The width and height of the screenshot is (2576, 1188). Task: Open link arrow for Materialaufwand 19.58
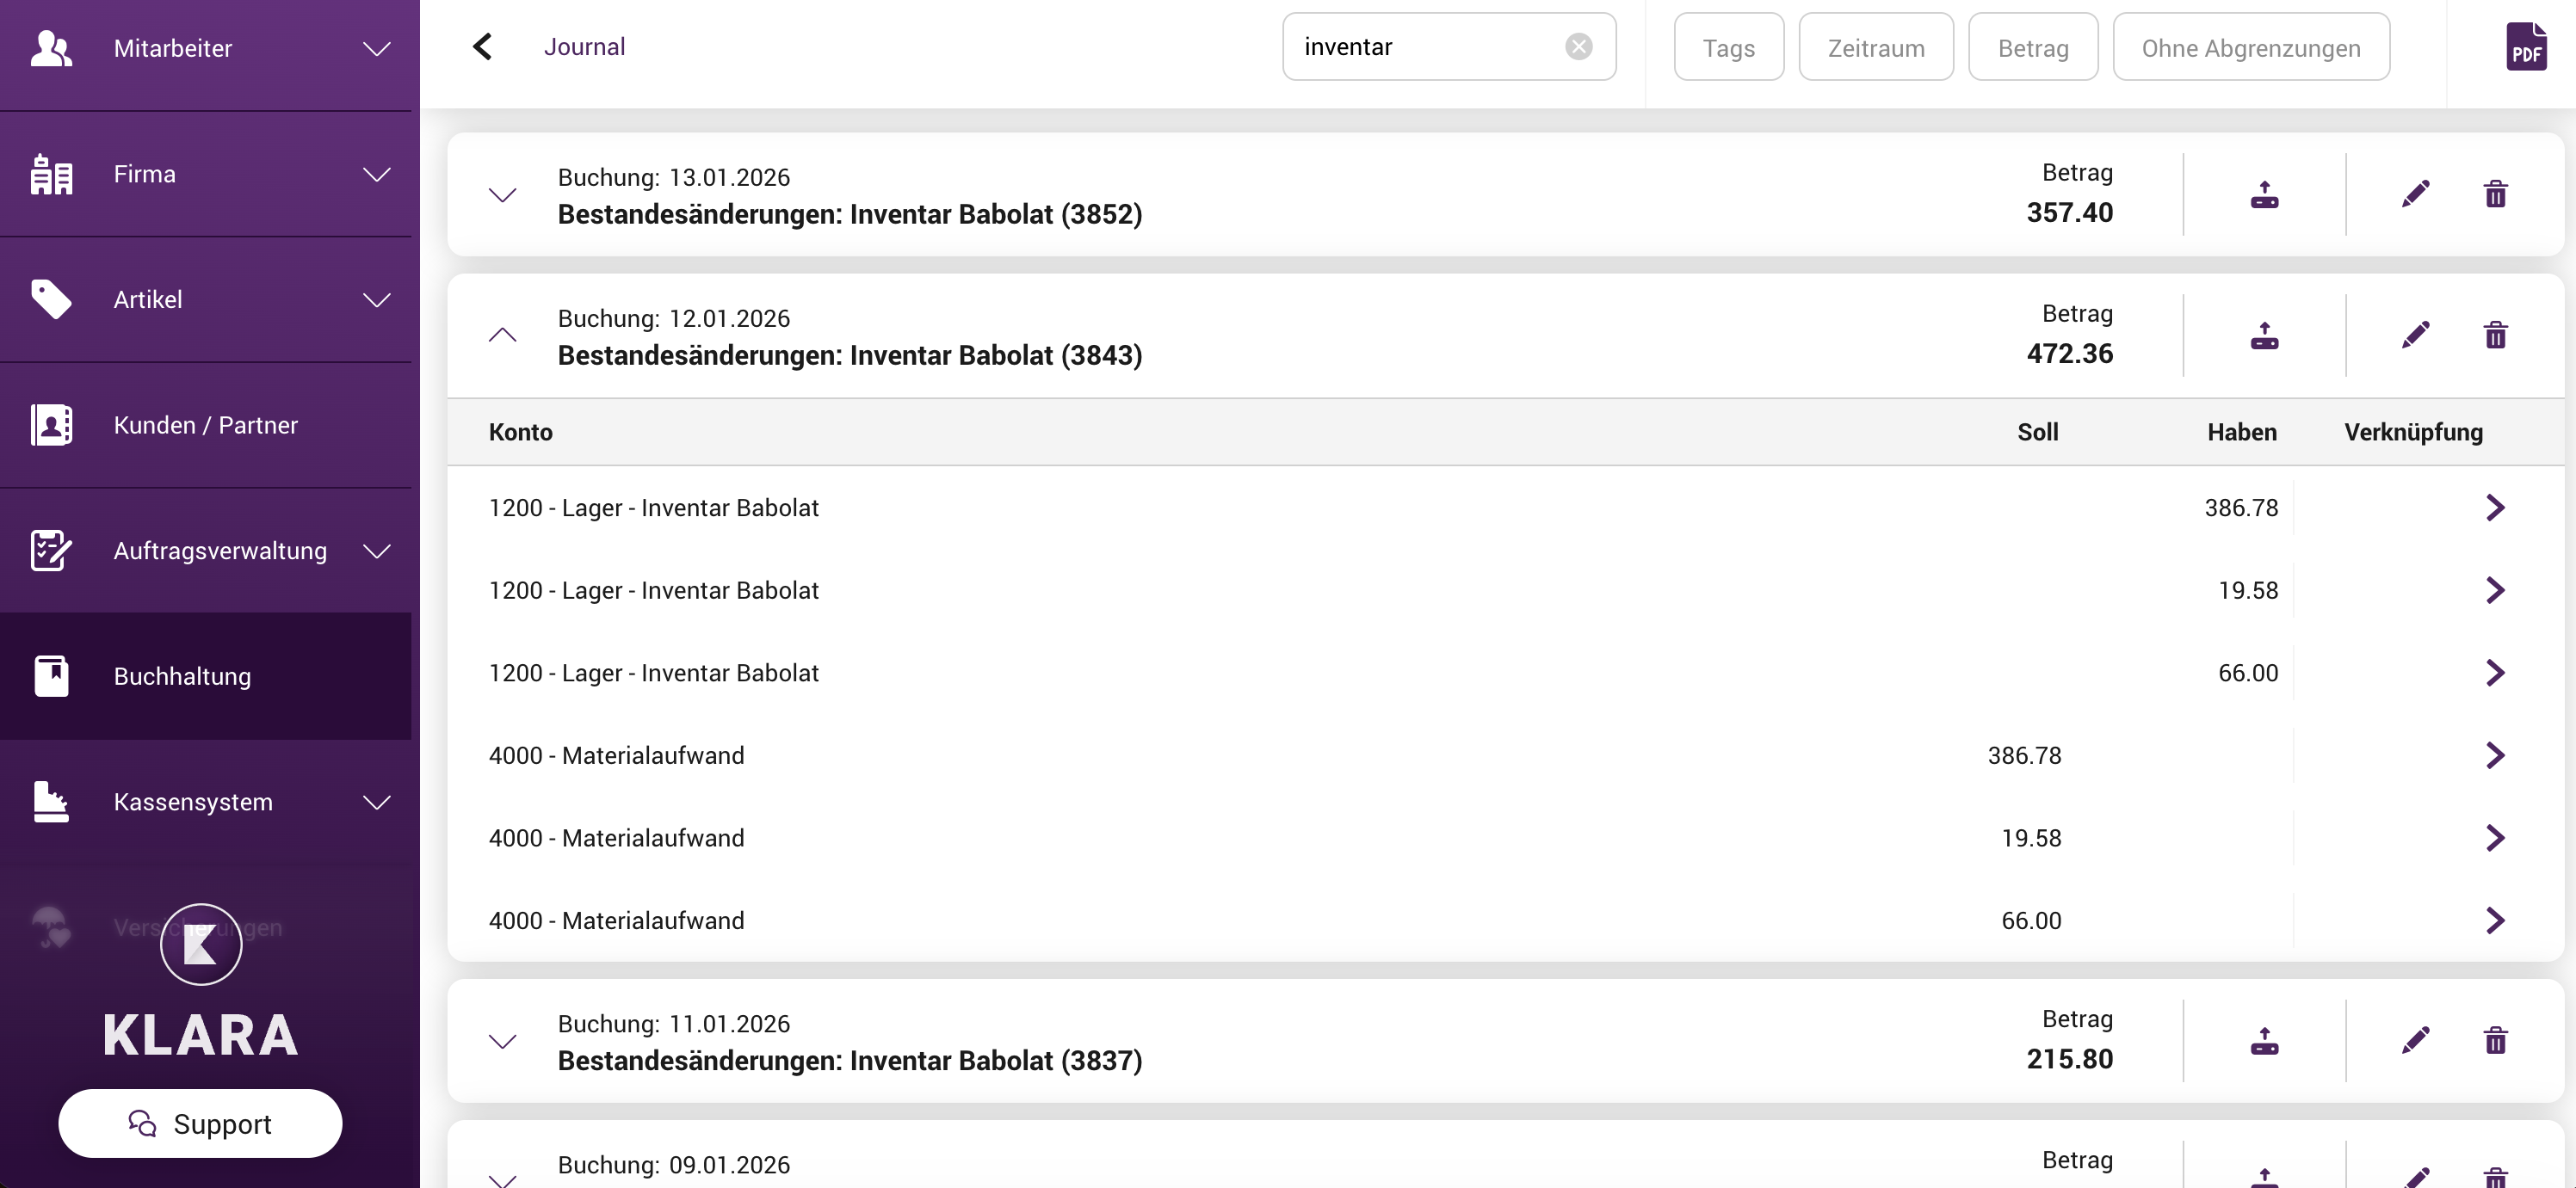point(2495,838)
